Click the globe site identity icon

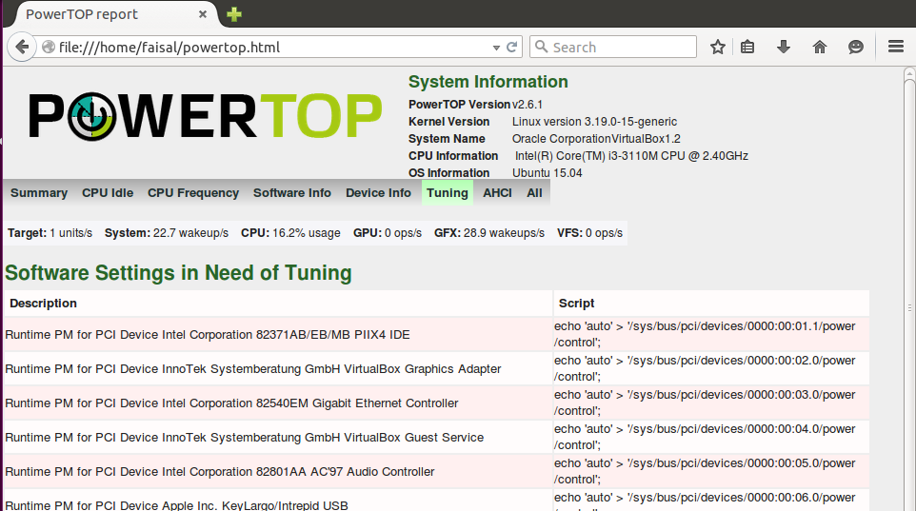[x=49, y=47]
